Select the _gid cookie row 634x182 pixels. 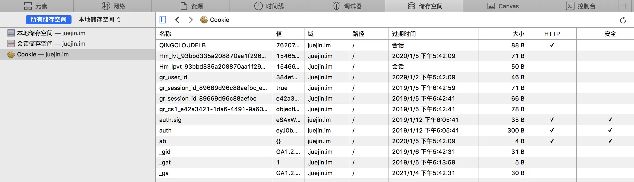(x=395, y=152)
